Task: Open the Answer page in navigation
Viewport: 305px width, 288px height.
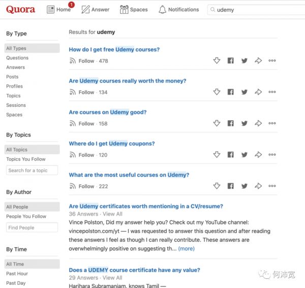Action: (96, 10)
